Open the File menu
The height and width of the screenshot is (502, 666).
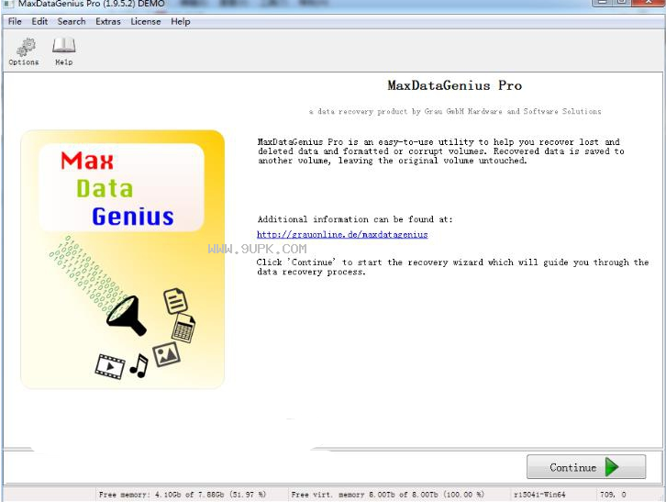pos(15,21)
